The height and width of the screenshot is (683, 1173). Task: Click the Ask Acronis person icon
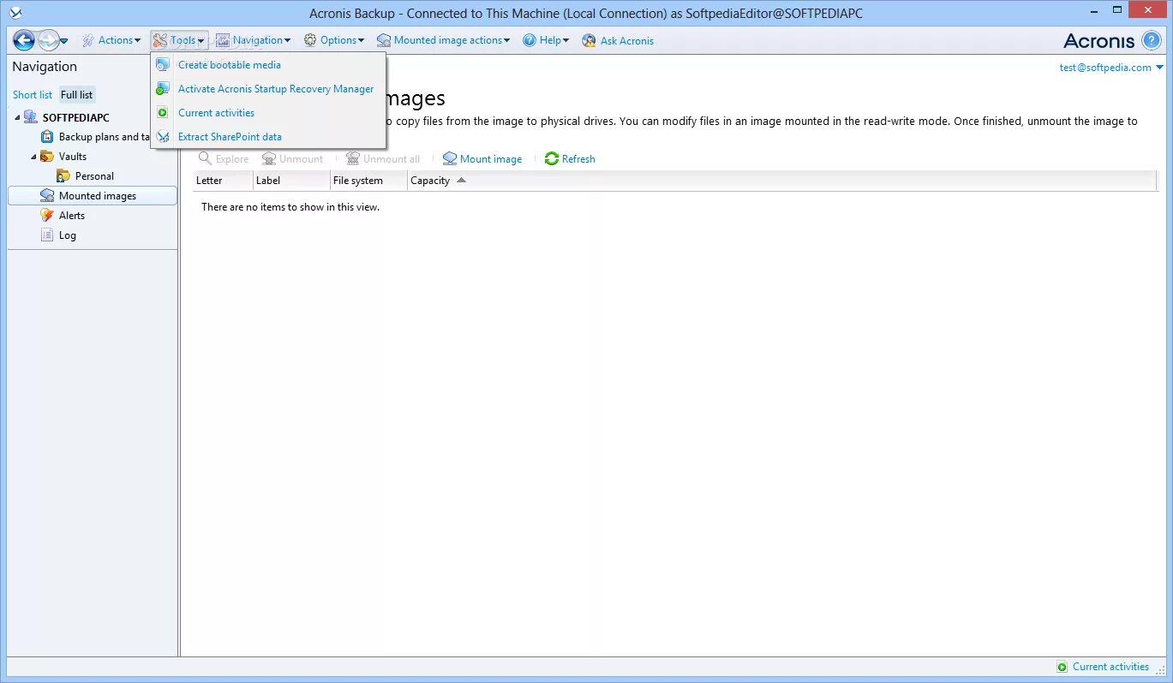[589, 40]
